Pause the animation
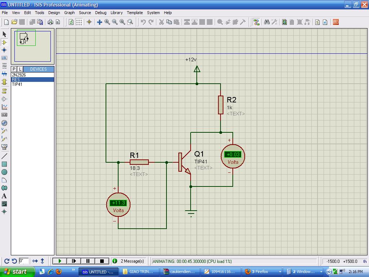The image size is (369, 277). click(88, 261)
